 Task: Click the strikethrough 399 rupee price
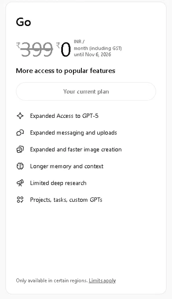coord(34,49)
